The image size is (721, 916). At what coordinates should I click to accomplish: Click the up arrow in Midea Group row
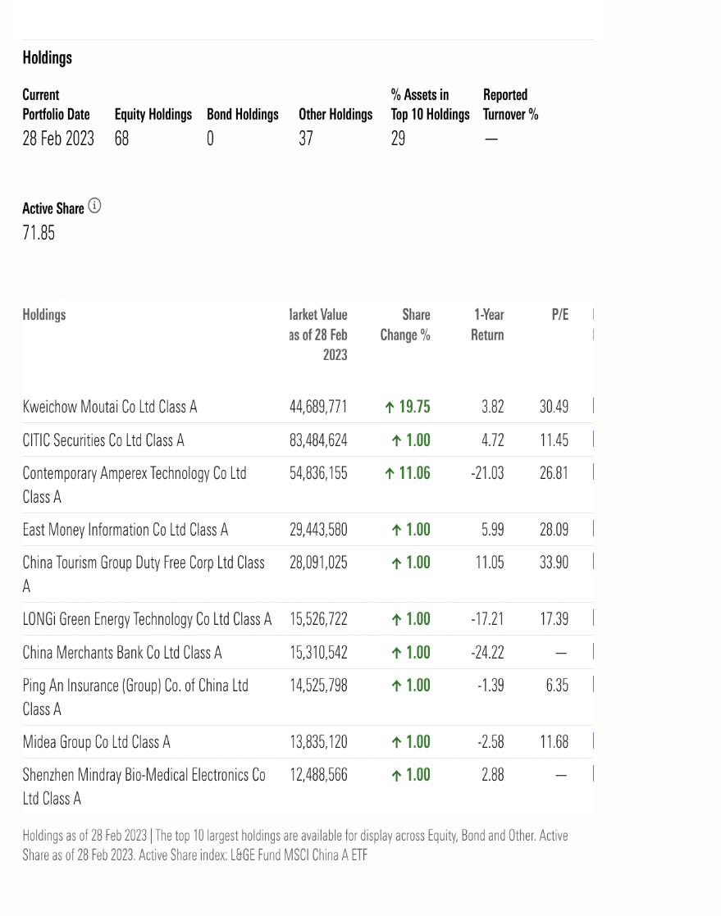(x=397, y=742)
